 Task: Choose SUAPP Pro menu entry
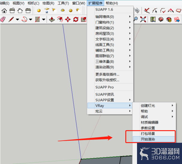110,87
